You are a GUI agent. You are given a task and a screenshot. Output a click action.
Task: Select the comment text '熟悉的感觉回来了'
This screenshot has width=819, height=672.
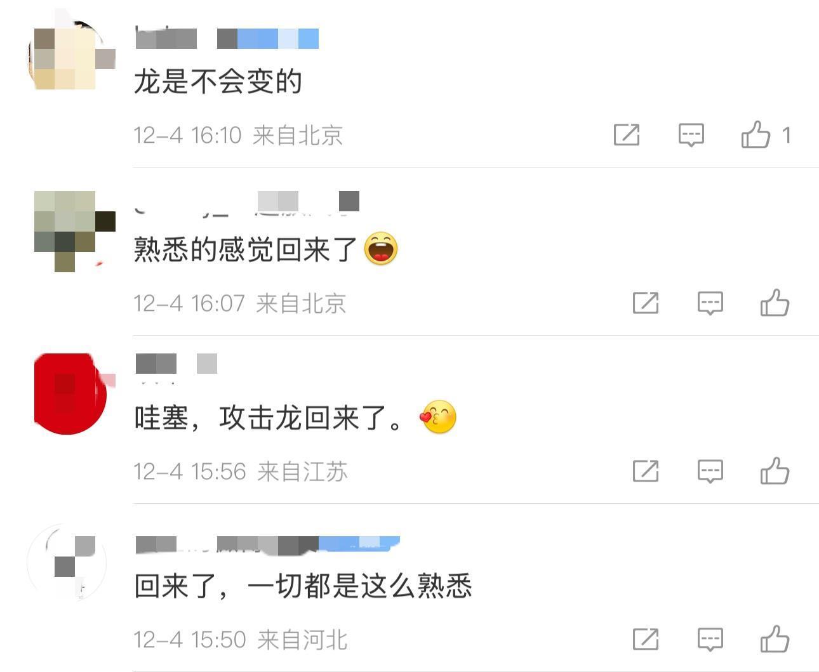tap(246, 249)
